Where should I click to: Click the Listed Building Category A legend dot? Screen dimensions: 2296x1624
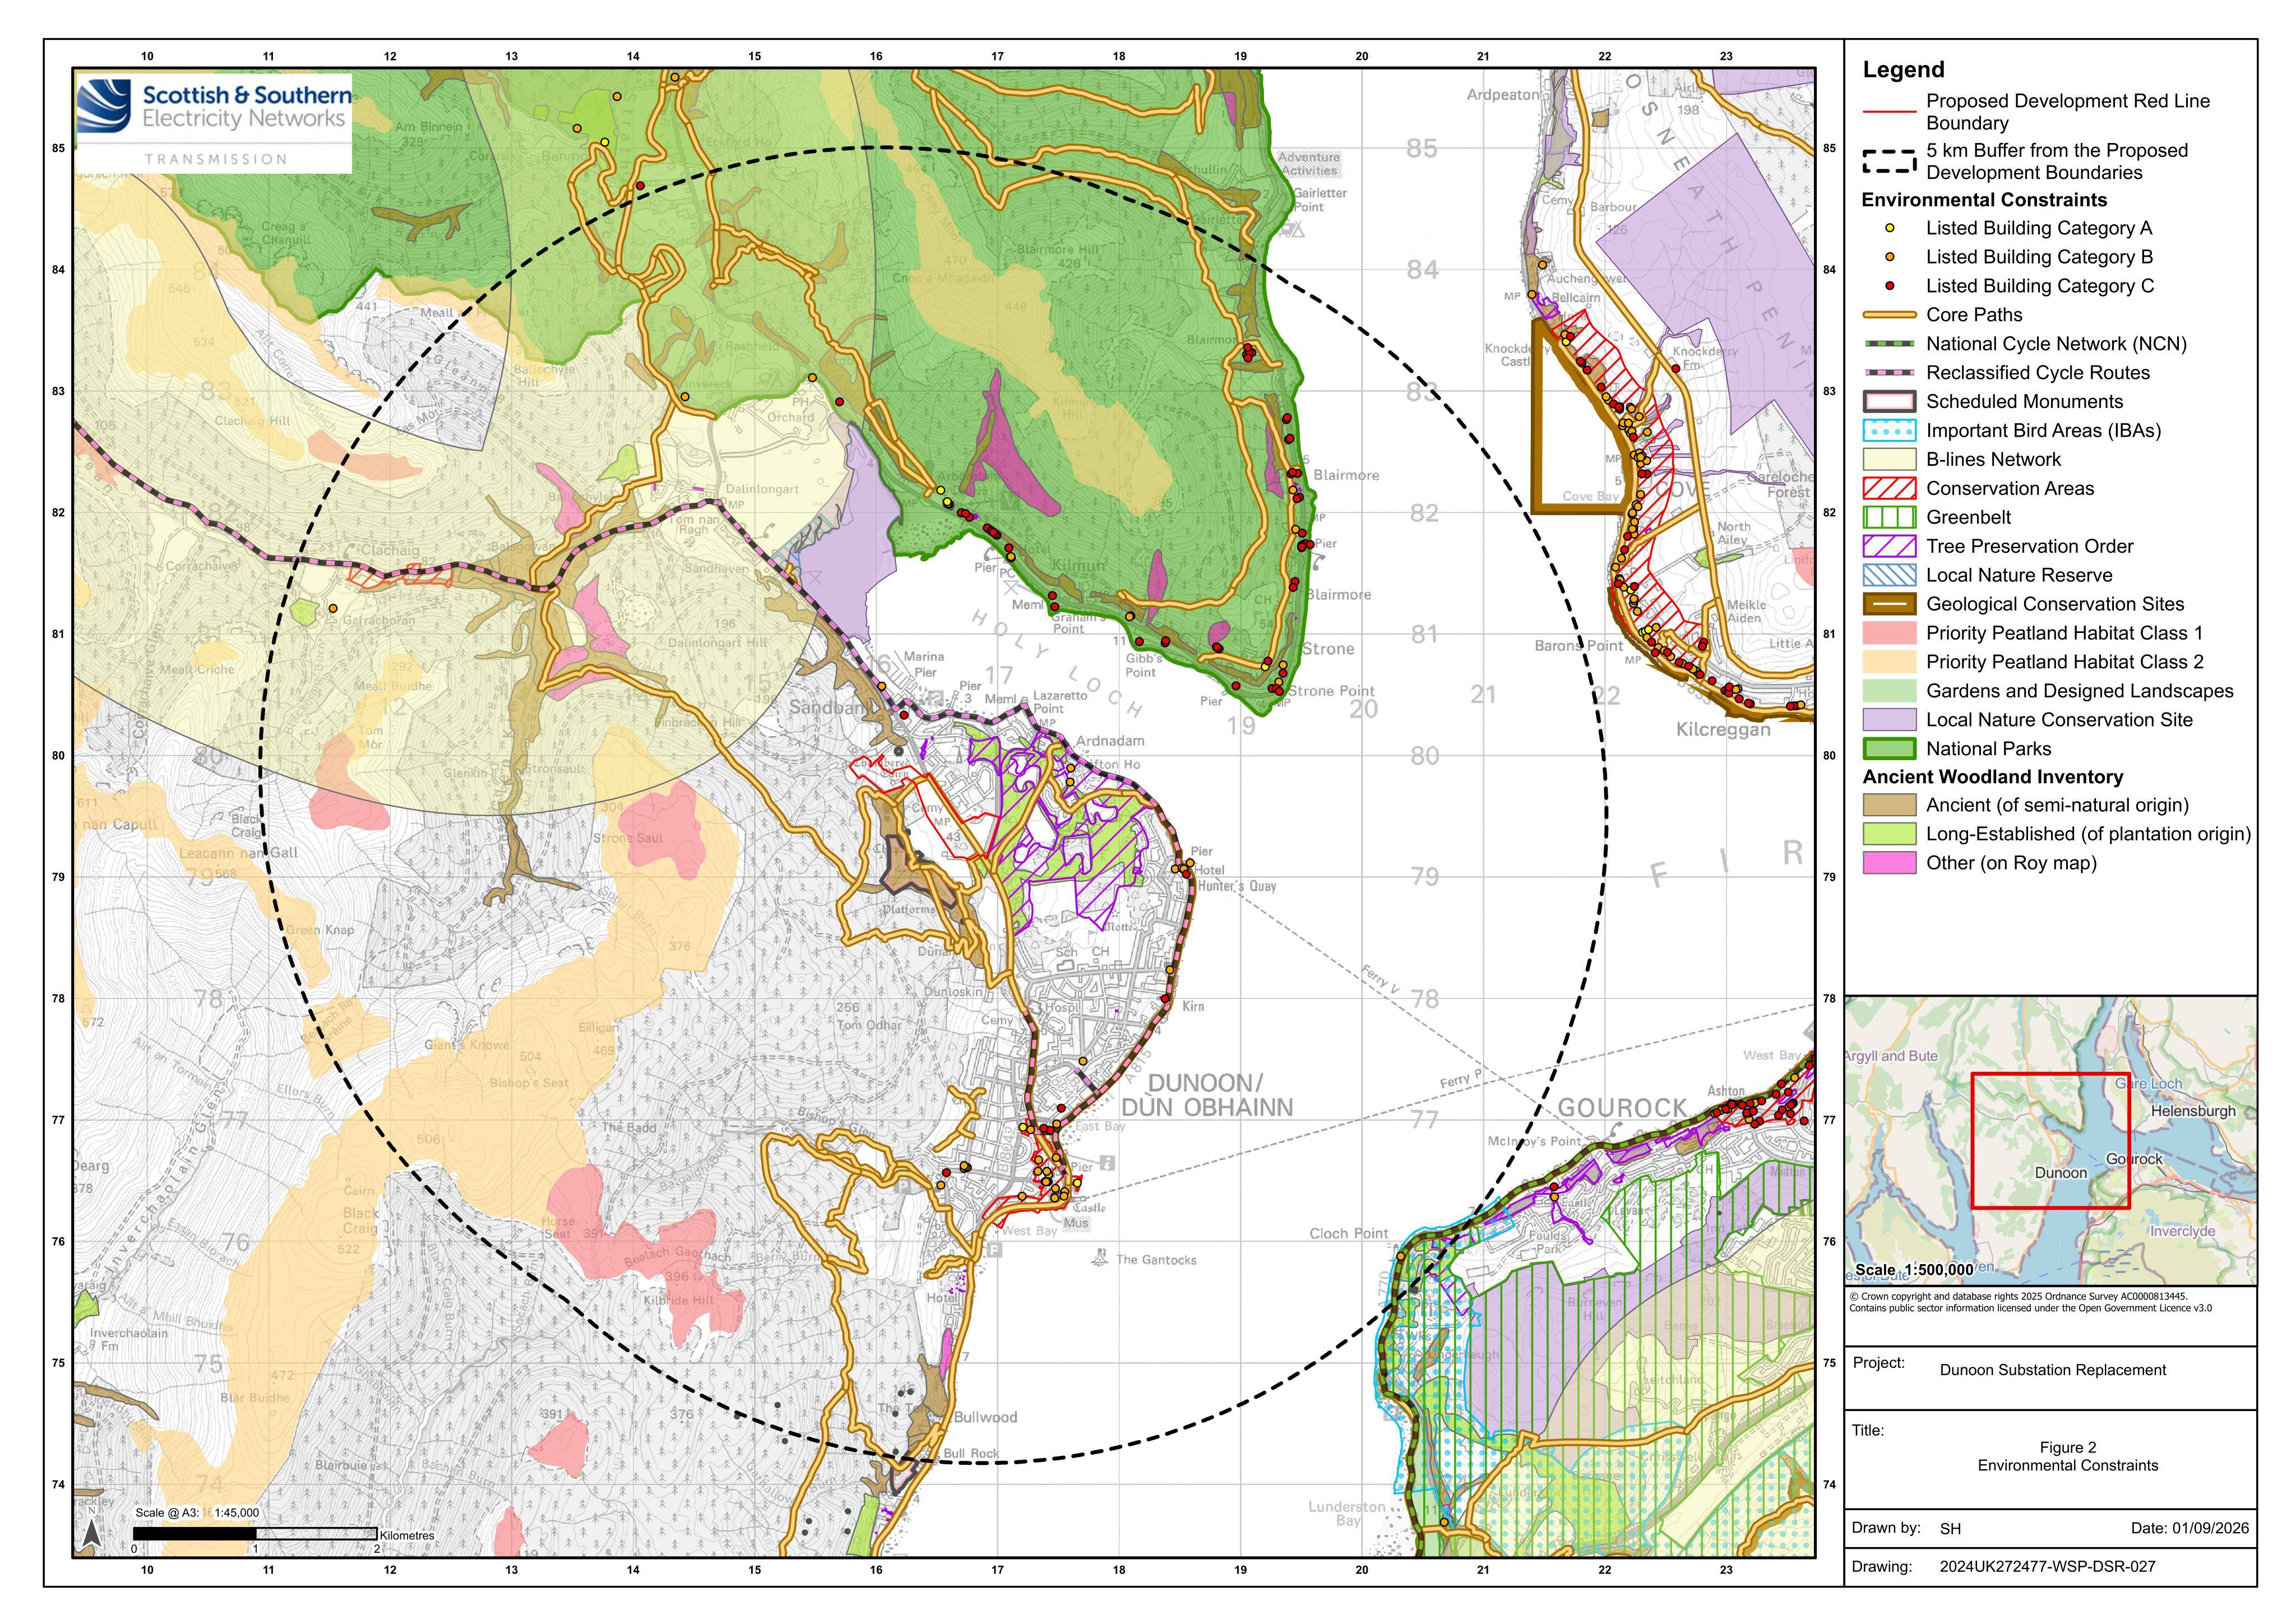point(1889,229)
